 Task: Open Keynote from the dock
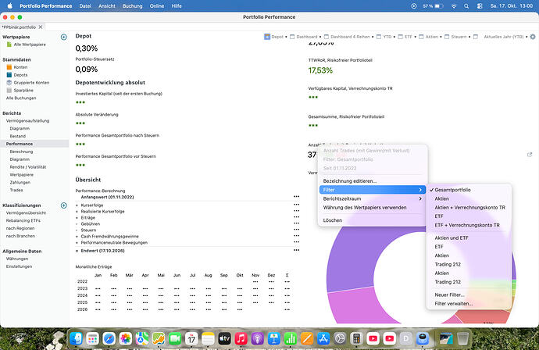tap(274, 339)
